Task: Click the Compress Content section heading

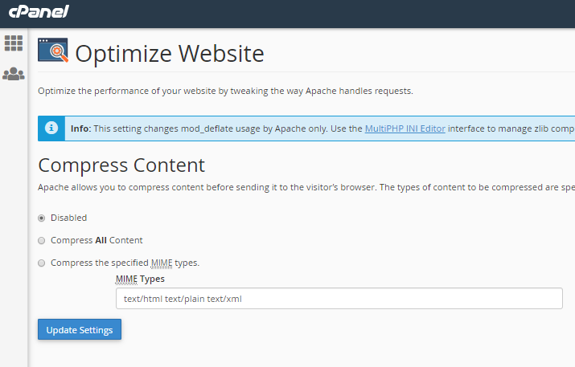Action: [121, 165]
